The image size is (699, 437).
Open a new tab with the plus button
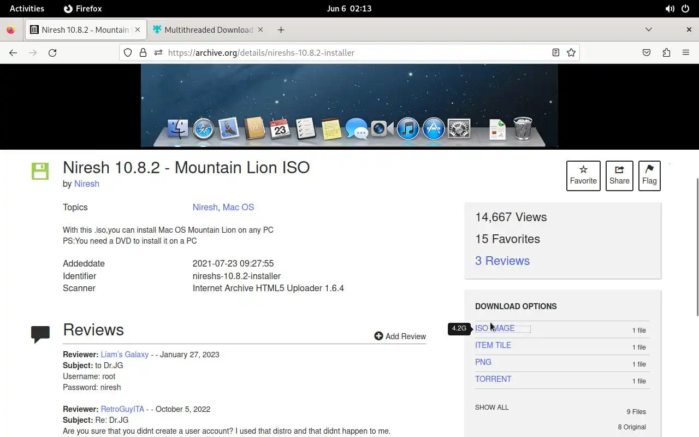[281, 30]
